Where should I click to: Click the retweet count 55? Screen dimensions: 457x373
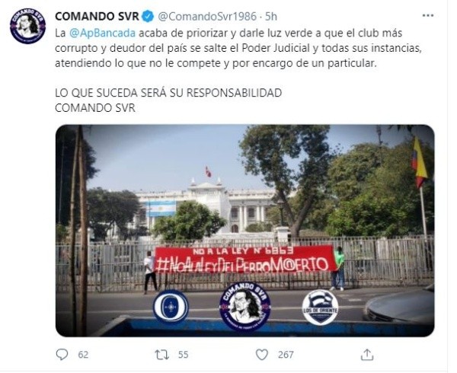pos(183,355)
